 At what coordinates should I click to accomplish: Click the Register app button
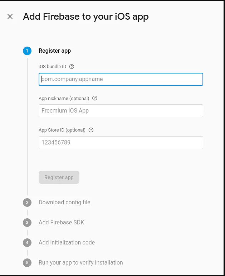click(x=59, y=177)
